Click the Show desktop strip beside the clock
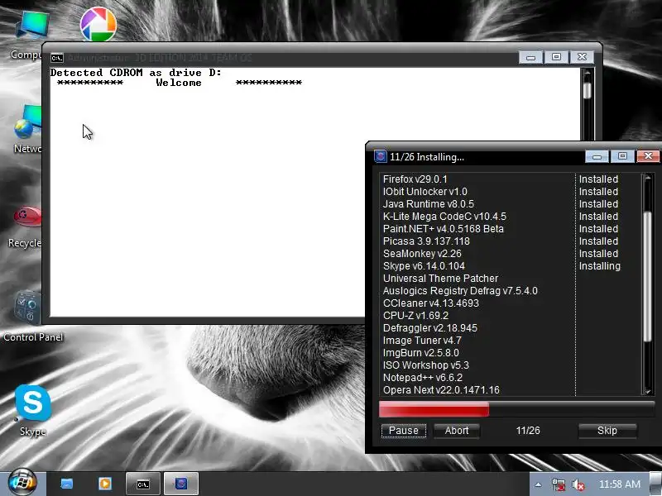This screenshot has height=496, width=662. point(656,484)
